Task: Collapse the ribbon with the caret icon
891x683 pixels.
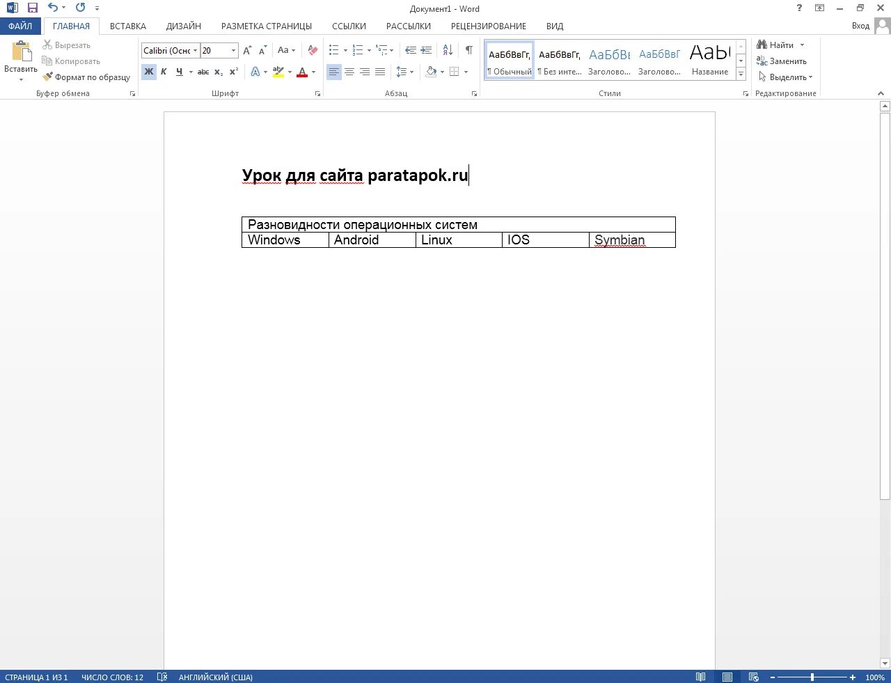Action: coord(881,93)
